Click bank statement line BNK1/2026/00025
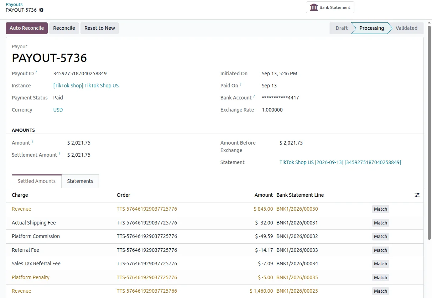The image size is (432, 298). (x=297, y=291)
